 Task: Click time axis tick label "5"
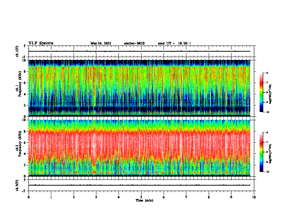(141, 197)
